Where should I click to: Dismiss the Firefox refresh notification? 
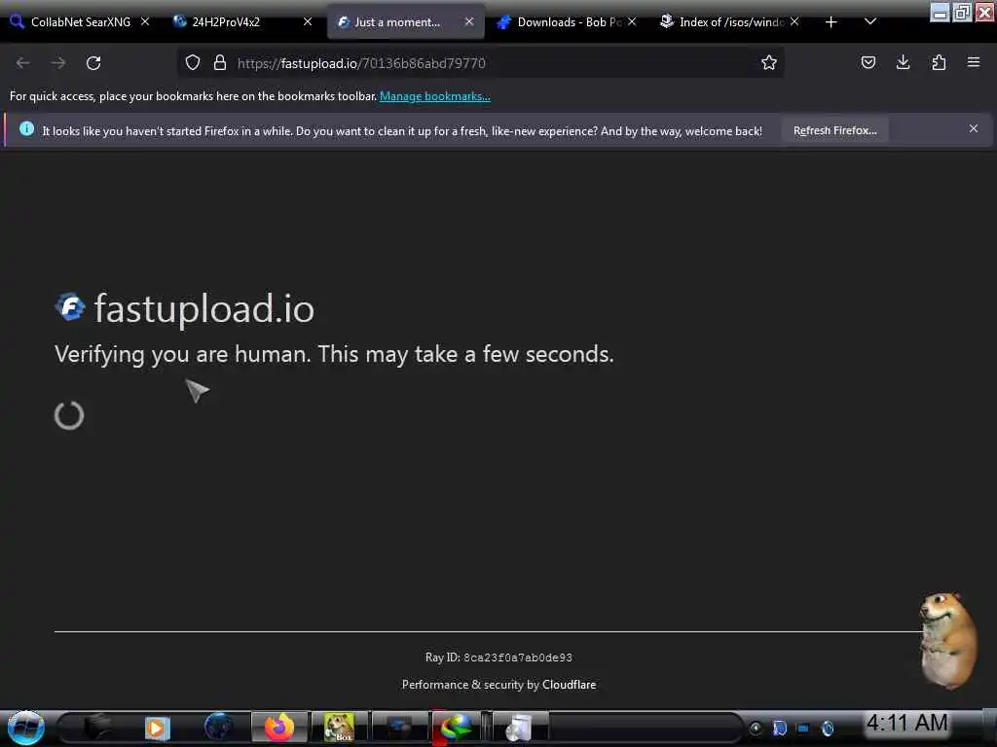(x=974, y=129)
